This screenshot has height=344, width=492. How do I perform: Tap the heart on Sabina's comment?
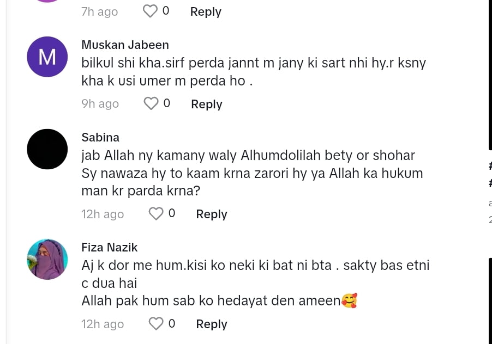click(x=156, y=214)
